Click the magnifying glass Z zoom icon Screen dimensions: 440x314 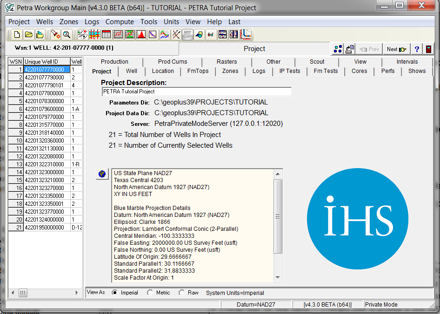pos(67,35)
